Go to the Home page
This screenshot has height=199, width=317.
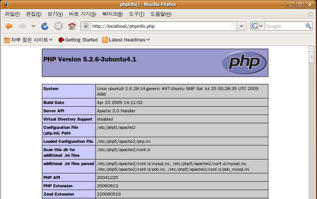pyautogui.click(x=72, y=26)
